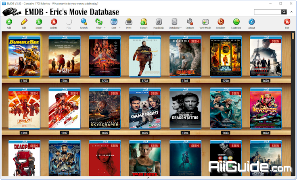Select the Game Night cover
297x180 pixels.
click(145, 109)
